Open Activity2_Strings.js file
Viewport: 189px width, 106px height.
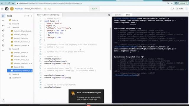[x=21, y=35]
